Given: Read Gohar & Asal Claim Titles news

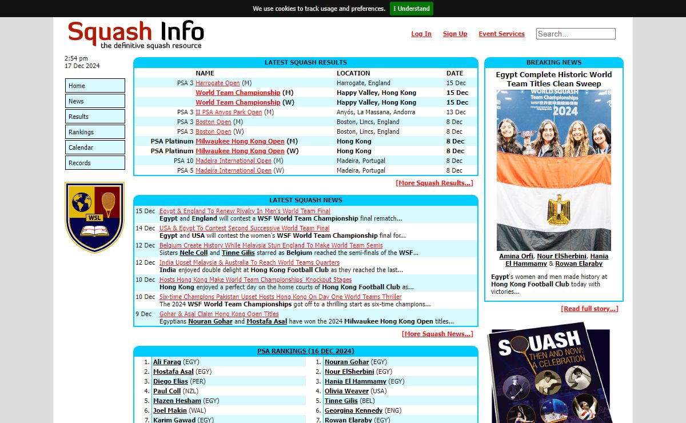Looking at the screenshot, I should click(x=219, y=314).
